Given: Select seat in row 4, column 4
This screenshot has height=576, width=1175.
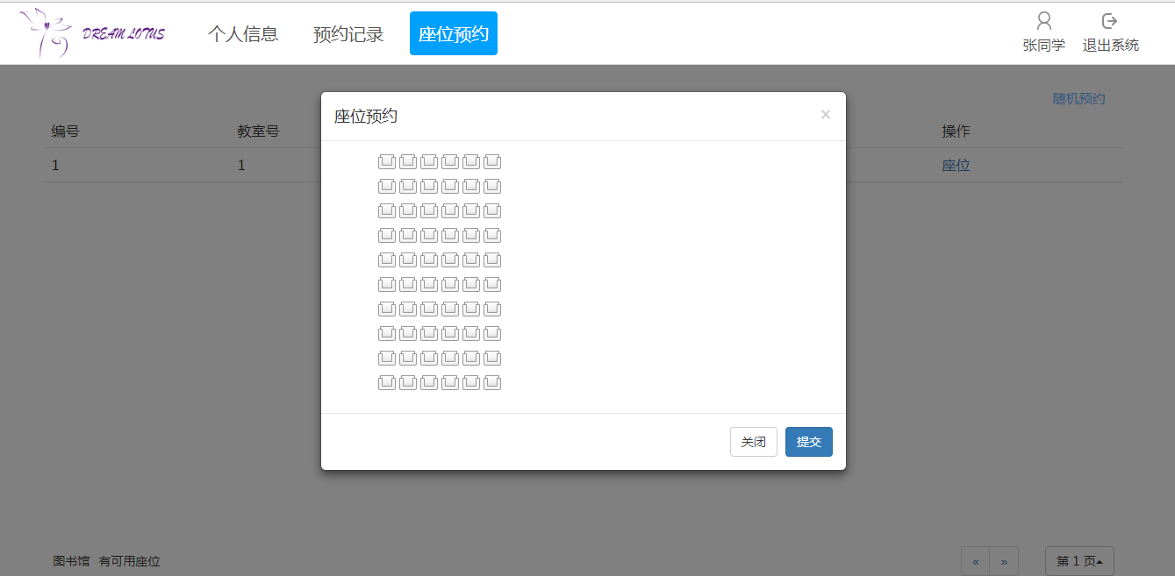Looking at the screenshot, I should tap(450, 236).
